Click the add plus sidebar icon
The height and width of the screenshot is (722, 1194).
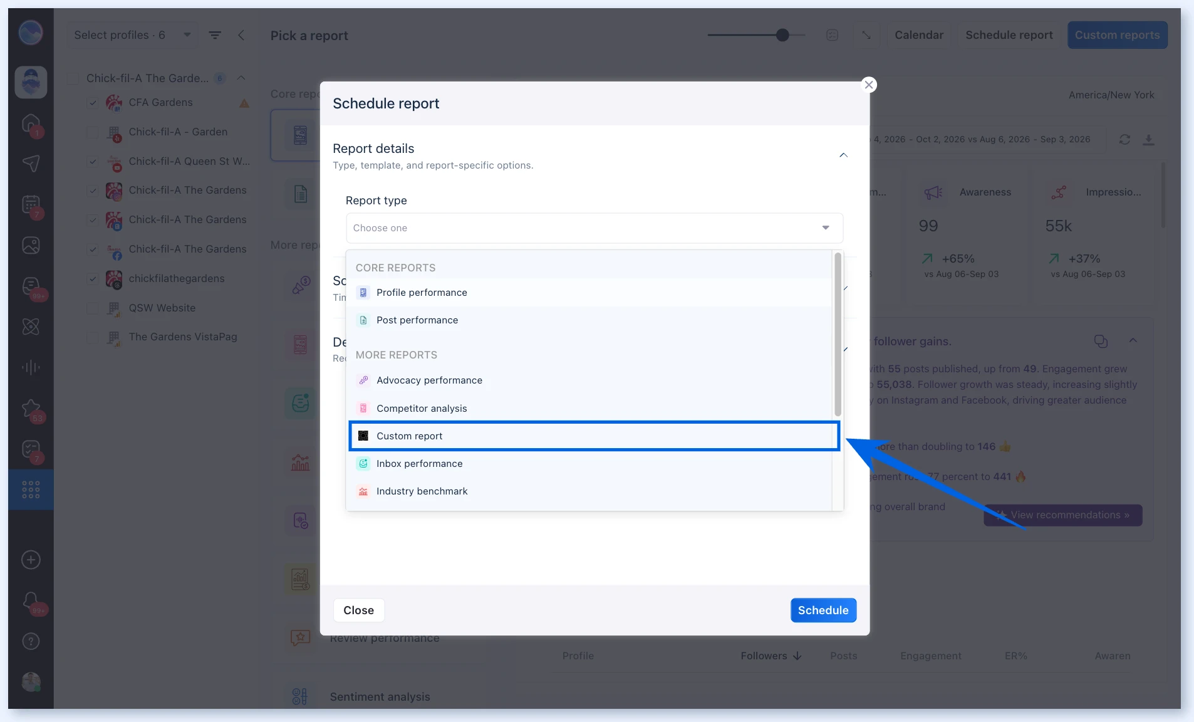[x=31, y=560]
